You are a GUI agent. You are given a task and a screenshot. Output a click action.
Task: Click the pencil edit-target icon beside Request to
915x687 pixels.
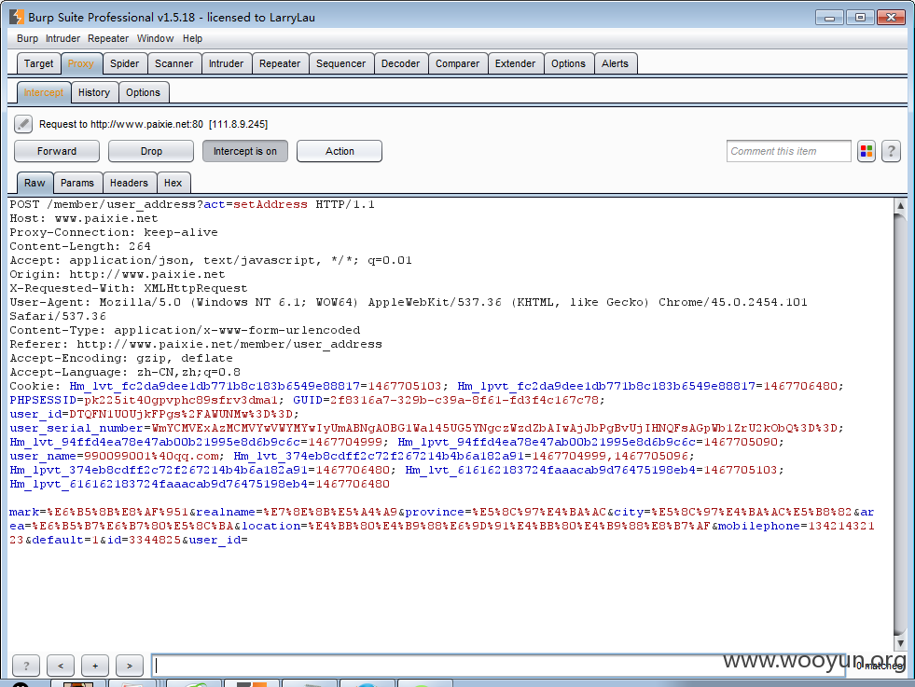pos(22,124)
